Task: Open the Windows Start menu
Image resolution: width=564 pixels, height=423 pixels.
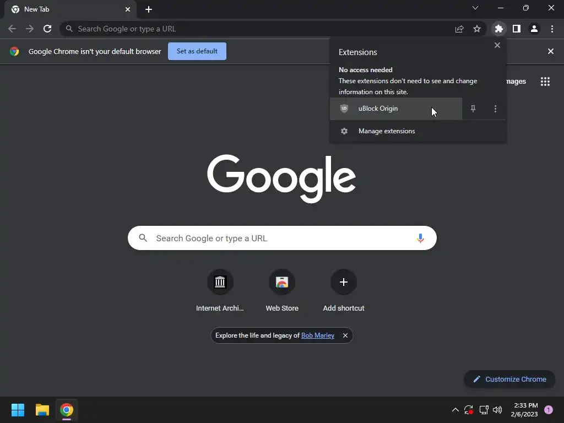Action: [18, 410]
